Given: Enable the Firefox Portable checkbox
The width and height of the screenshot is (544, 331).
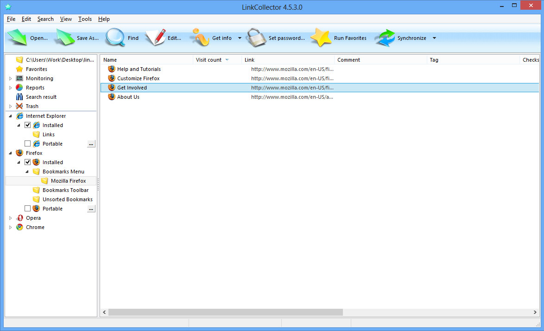Looking at the screenshot, I should [28, 209].
